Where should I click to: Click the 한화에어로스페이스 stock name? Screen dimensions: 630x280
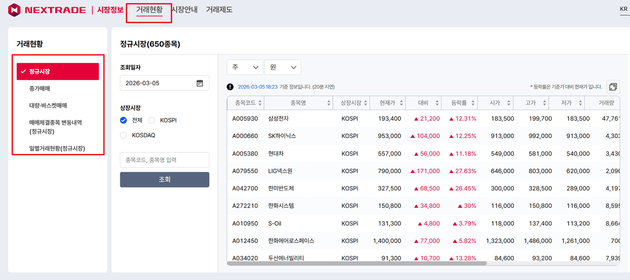pos(291,241)
